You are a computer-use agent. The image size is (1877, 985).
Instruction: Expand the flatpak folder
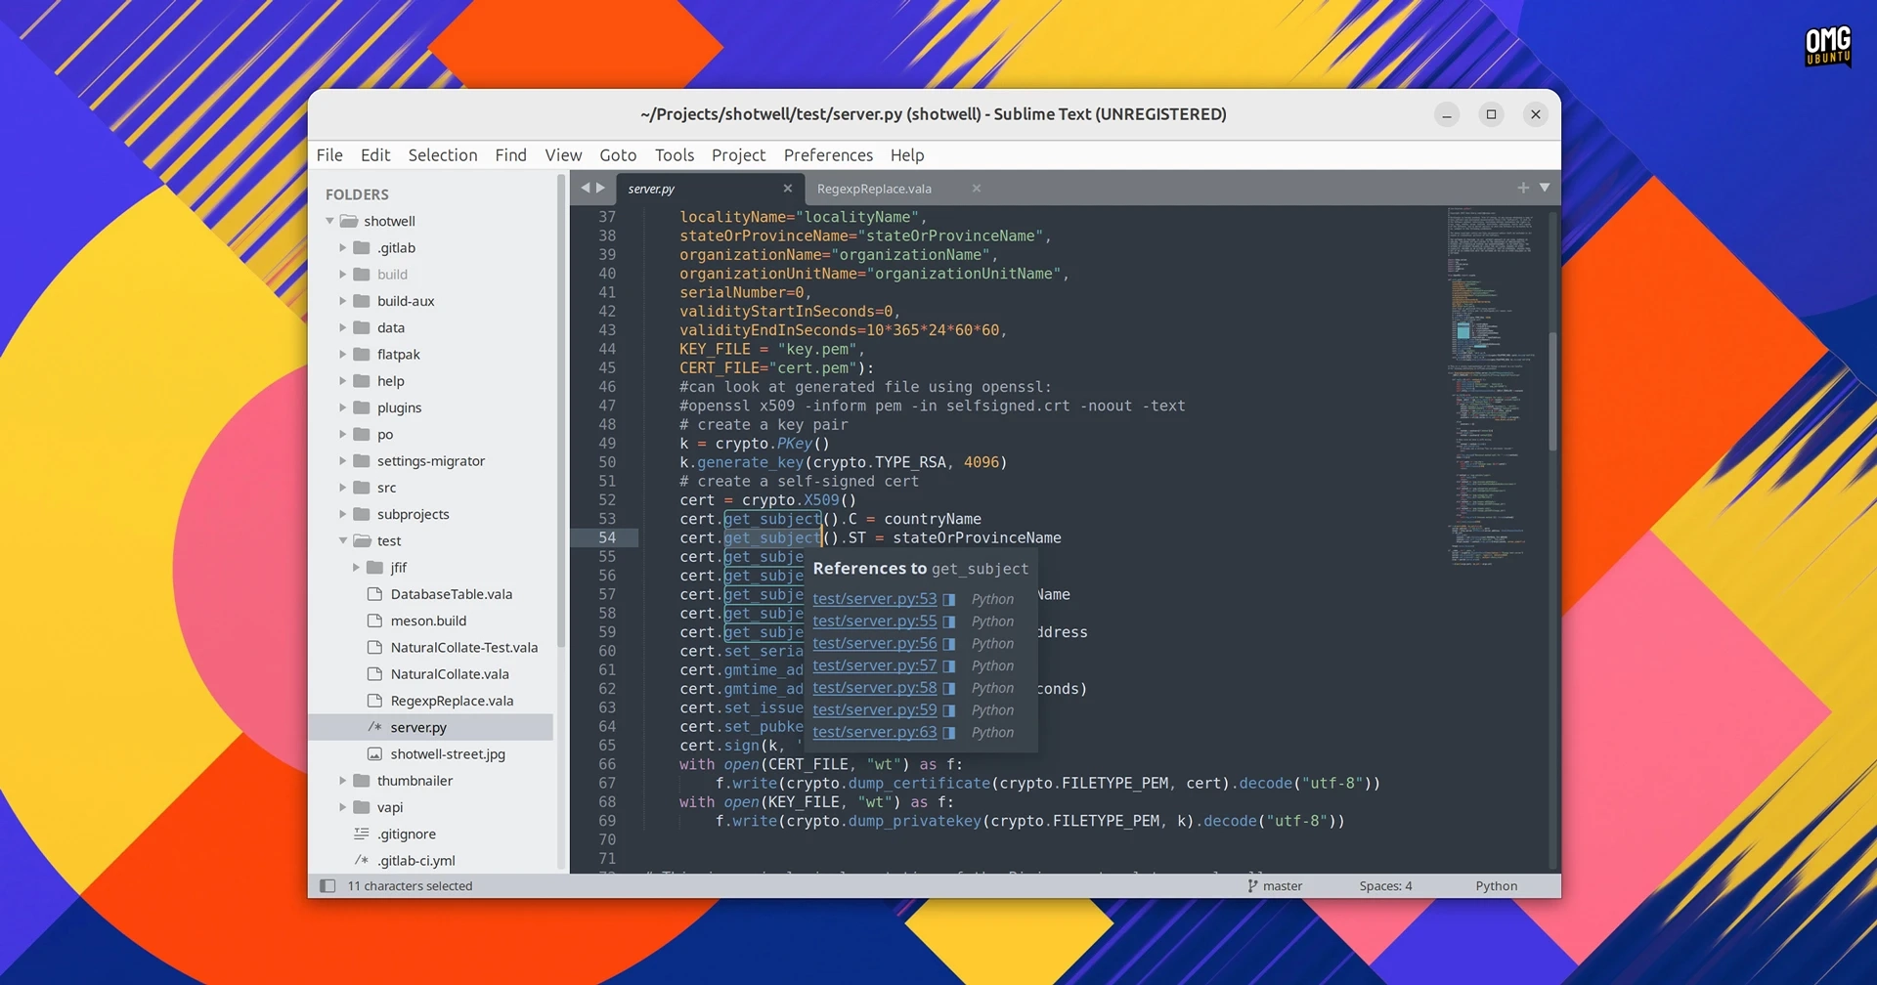pyautogui.click(x=343, y=355)
